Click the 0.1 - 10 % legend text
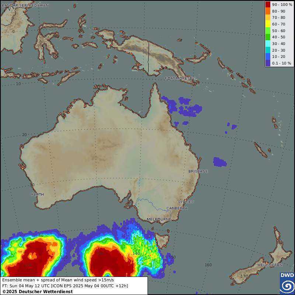 [x=281, y=63]
